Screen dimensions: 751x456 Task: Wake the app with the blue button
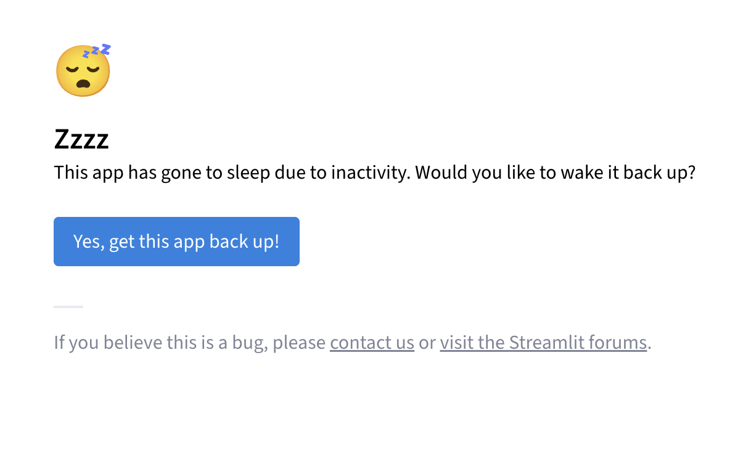[176, 242]
